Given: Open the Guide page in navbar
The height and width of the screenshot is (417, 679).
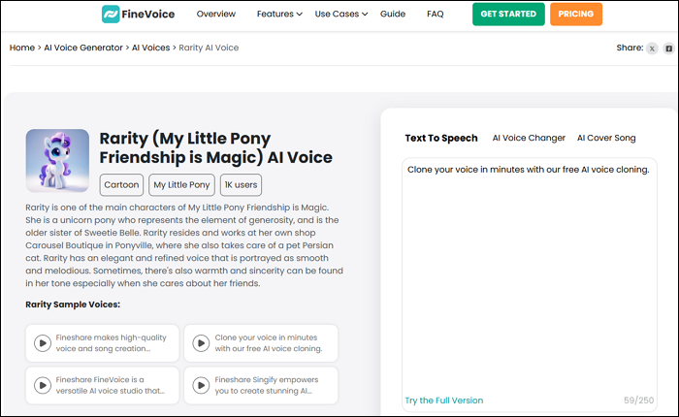Looking at the screenshot, I should [x=393, y=15].
